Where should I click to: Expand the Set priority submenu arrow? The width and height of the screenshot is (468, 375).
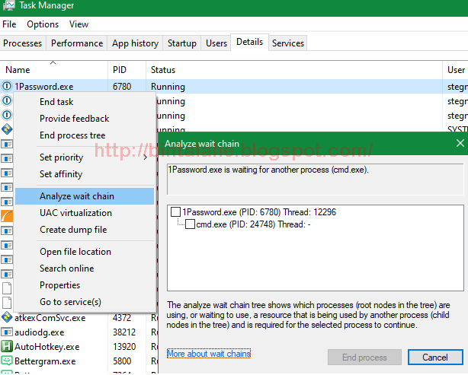click(x=146, y=157)
